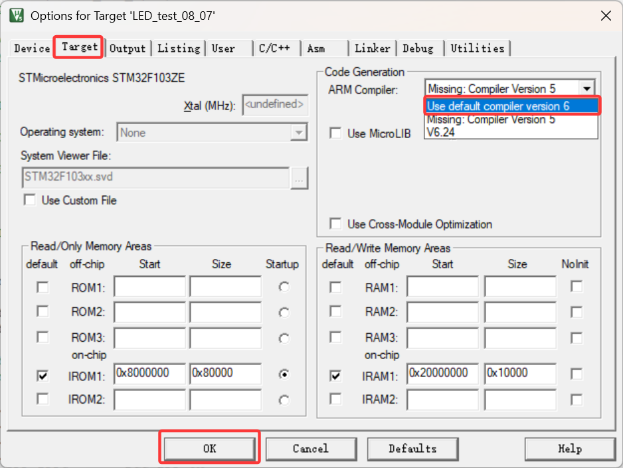Click the RAM1 Start field

442,287
